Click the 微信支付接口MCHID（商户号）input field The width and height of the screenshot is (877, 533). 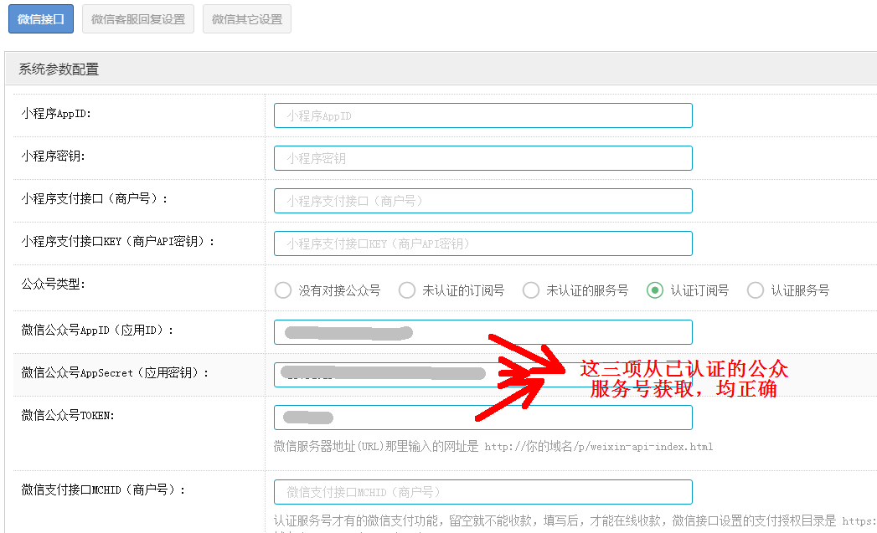point(482,492)
